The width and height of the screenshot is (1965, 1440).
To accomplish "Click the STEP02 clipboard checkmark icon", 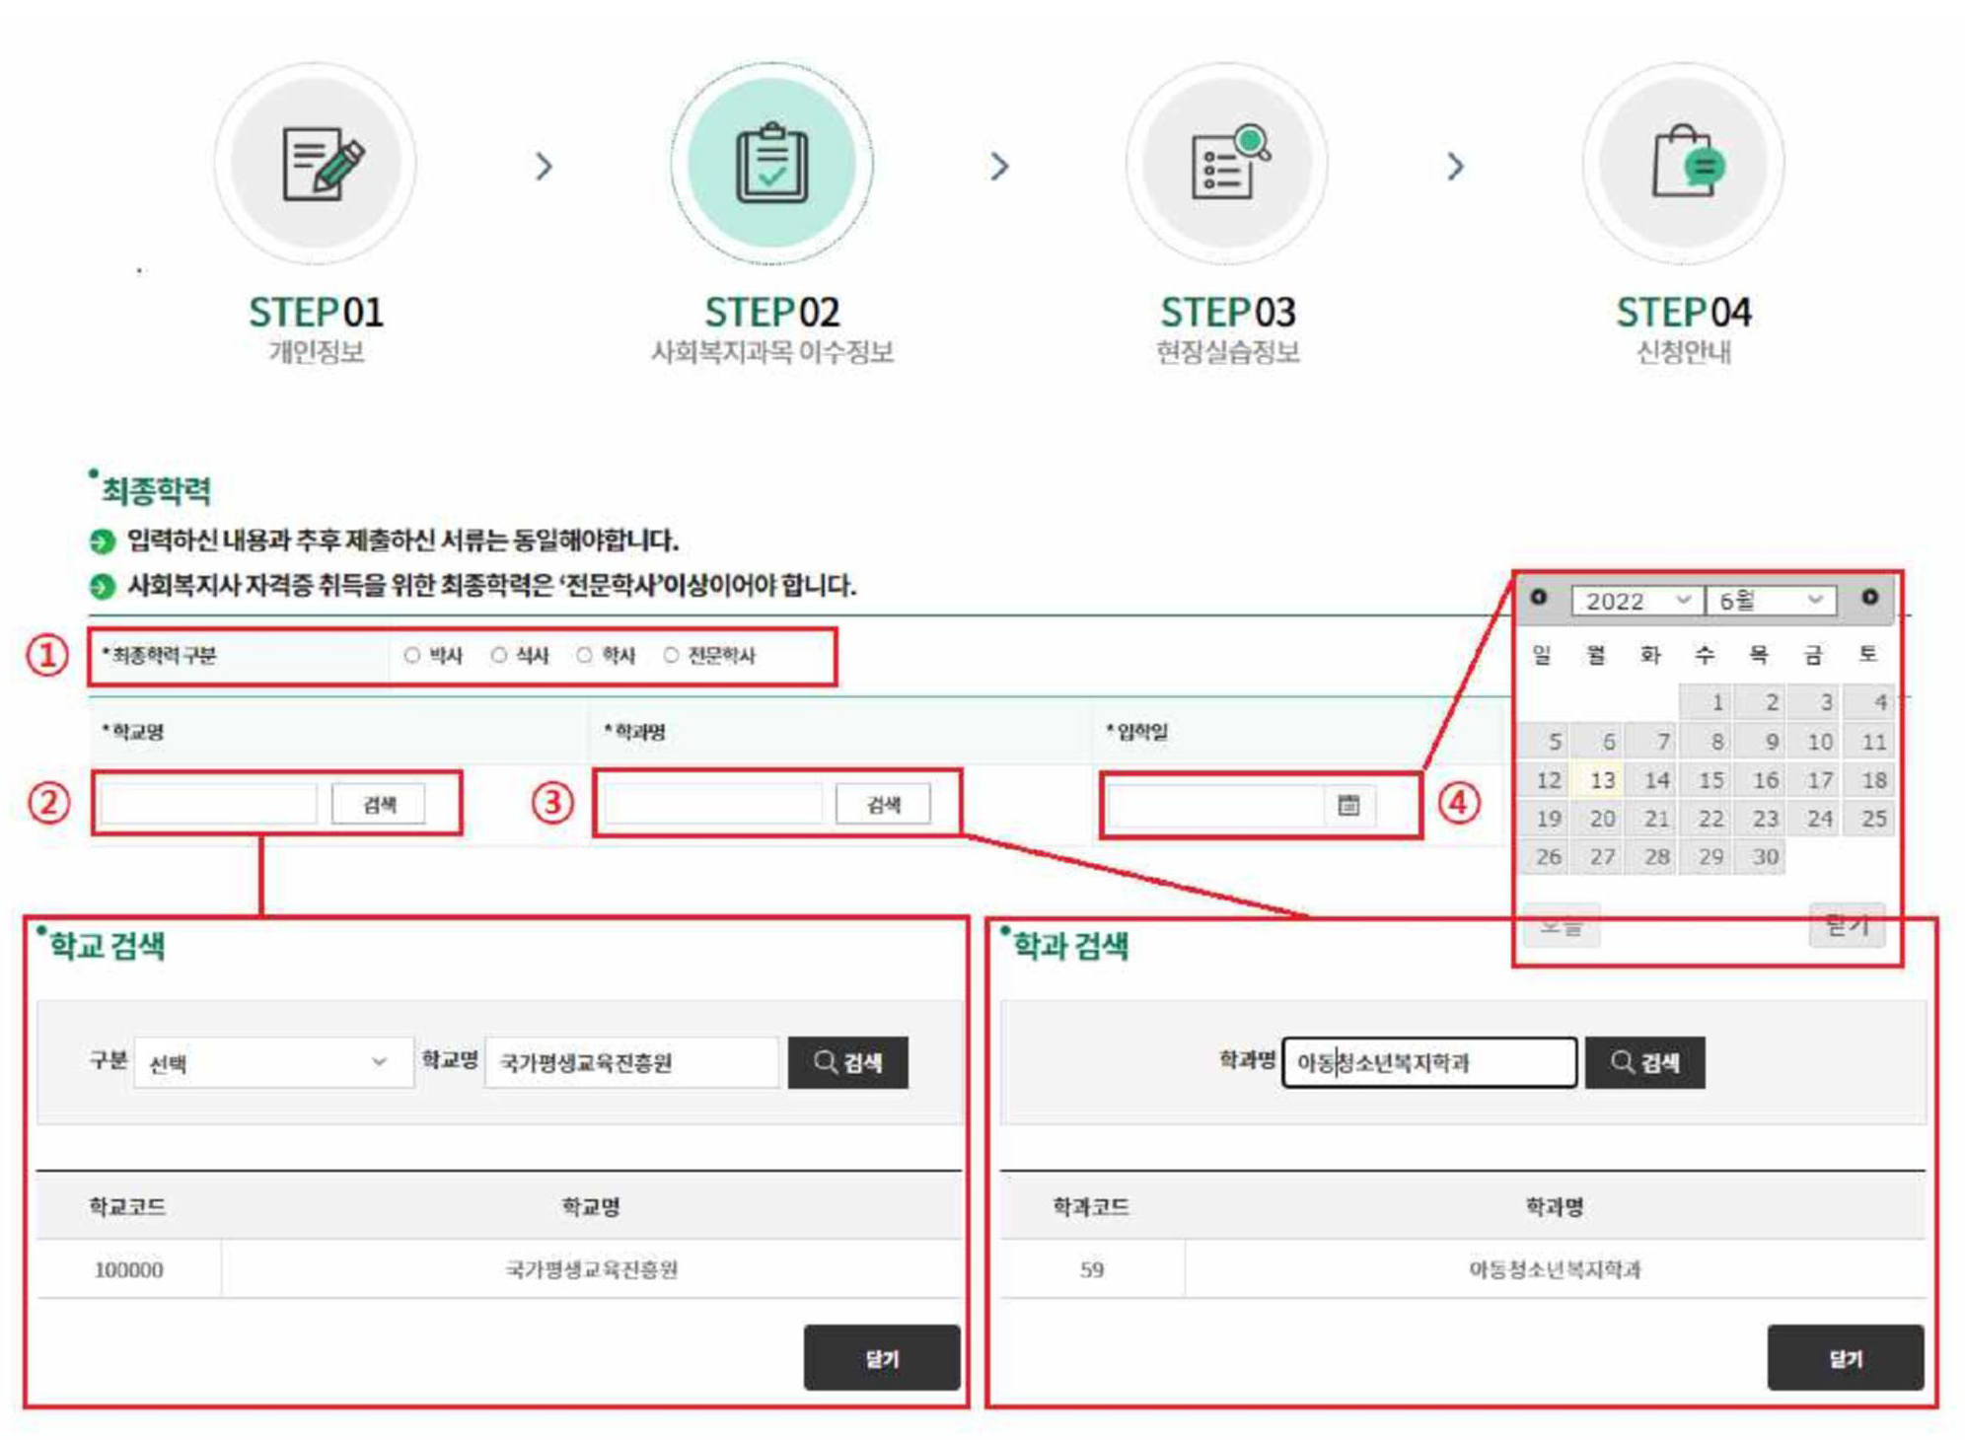I will 771,163.
